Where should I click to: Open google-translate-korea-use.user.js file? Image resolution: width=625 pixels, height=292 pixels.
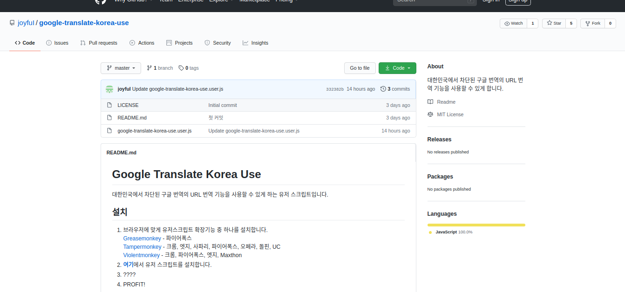(x=155, y=131)
